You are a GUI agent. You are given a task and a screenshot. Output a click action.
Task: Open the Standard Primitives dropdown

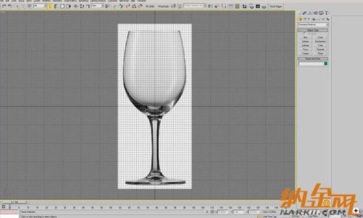[x=313, y=25]
